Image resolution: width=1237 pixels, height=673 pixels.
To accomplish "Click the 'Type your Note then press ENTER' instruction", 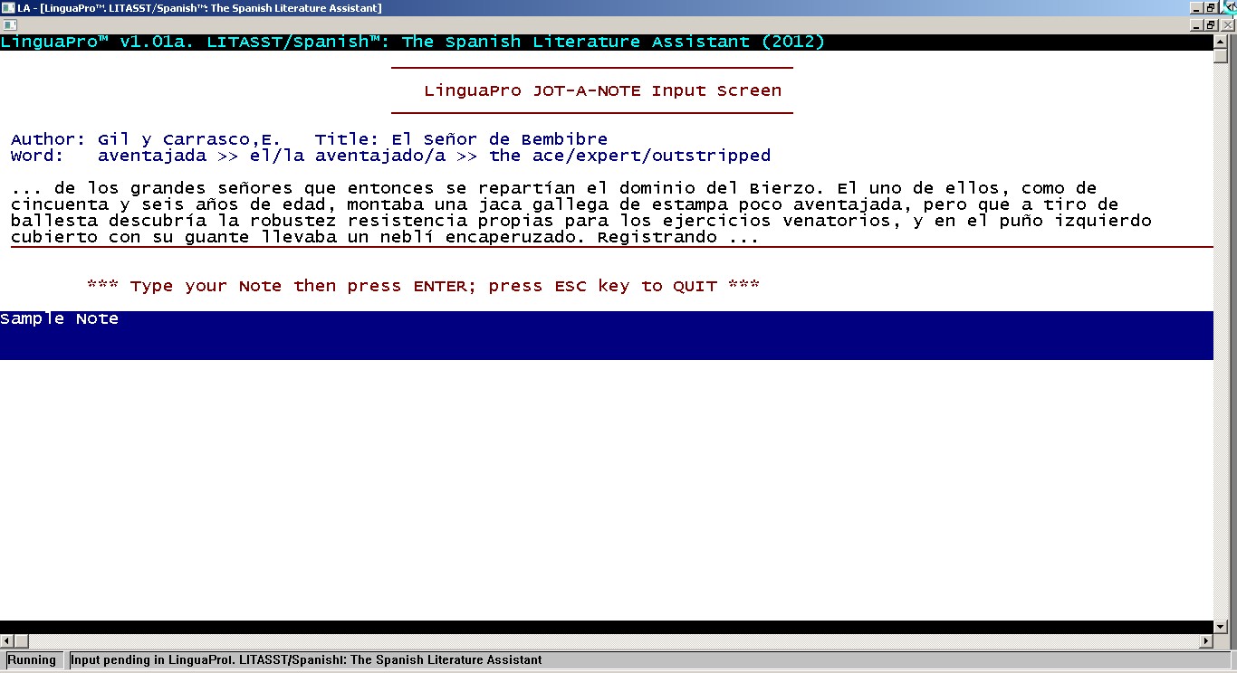I will tap(423, 286).
